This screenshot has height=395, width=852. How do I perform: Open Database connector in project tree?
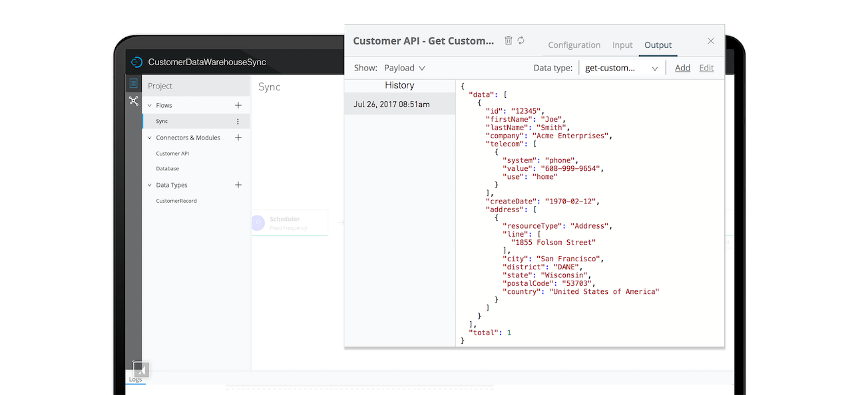point(168,169)
